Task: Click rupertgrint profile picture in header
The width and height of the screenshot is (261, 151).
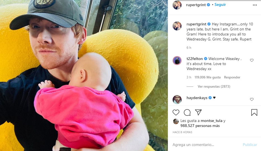Action: pos(177,5)
